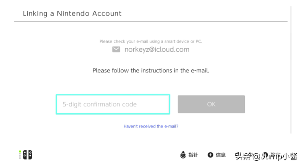Click the 5-digit confirmation code field

click(x=113, y=104)
